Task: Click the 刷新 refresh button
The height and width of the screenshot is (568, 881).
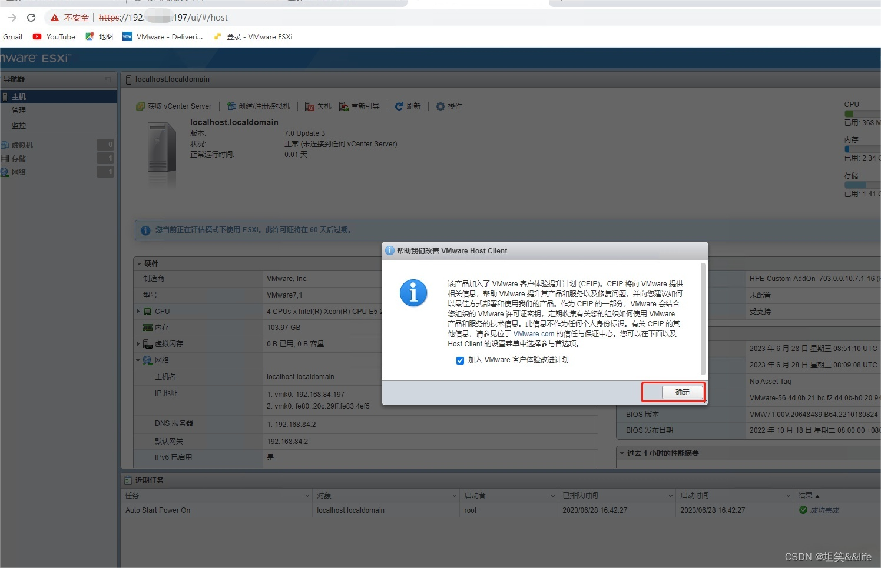Action: [408, 106]
